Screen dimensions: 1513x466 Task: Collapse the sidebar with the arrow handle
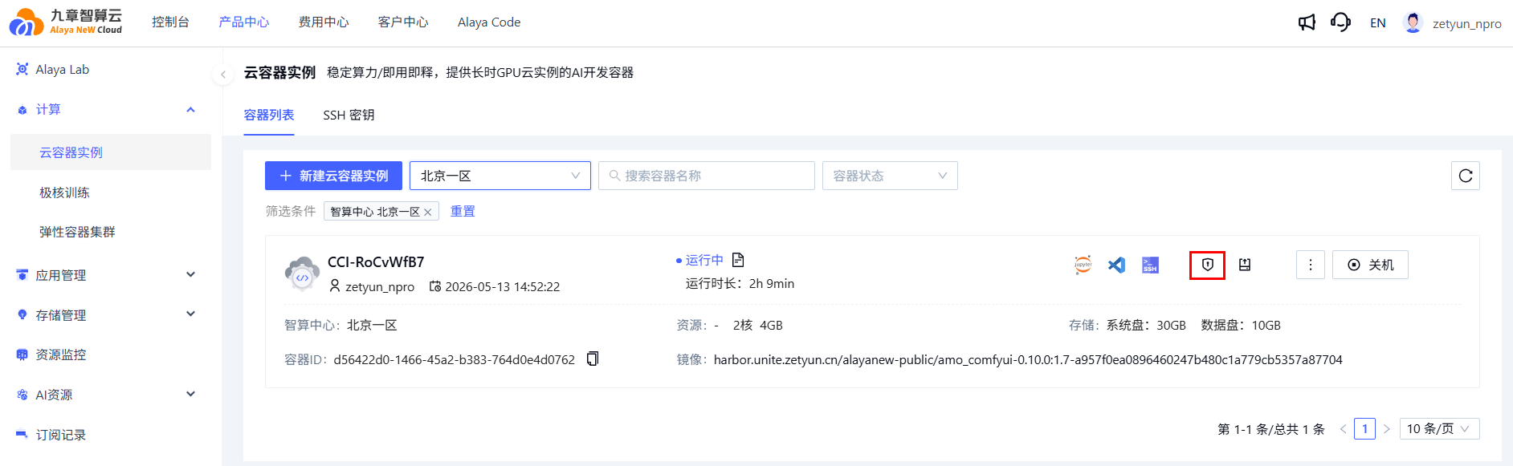point(222,75)
